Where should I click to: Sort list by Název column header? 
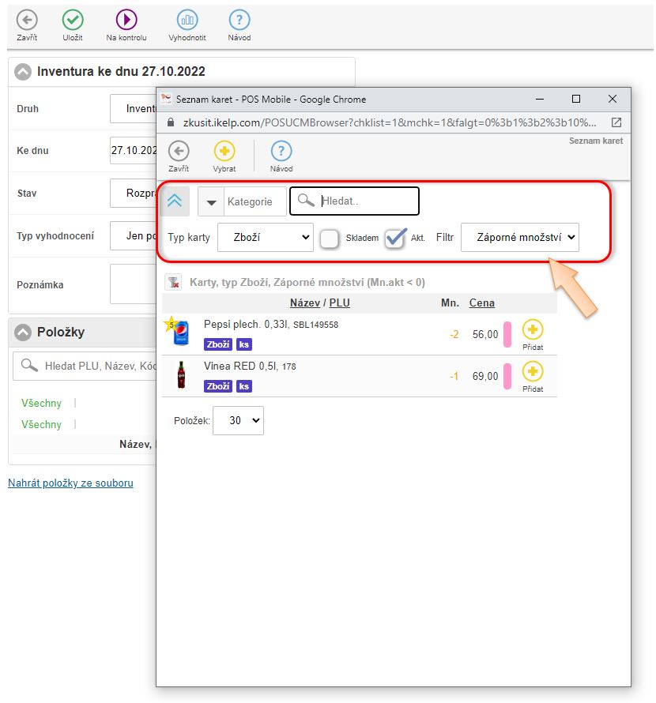(x=305, y=303)
